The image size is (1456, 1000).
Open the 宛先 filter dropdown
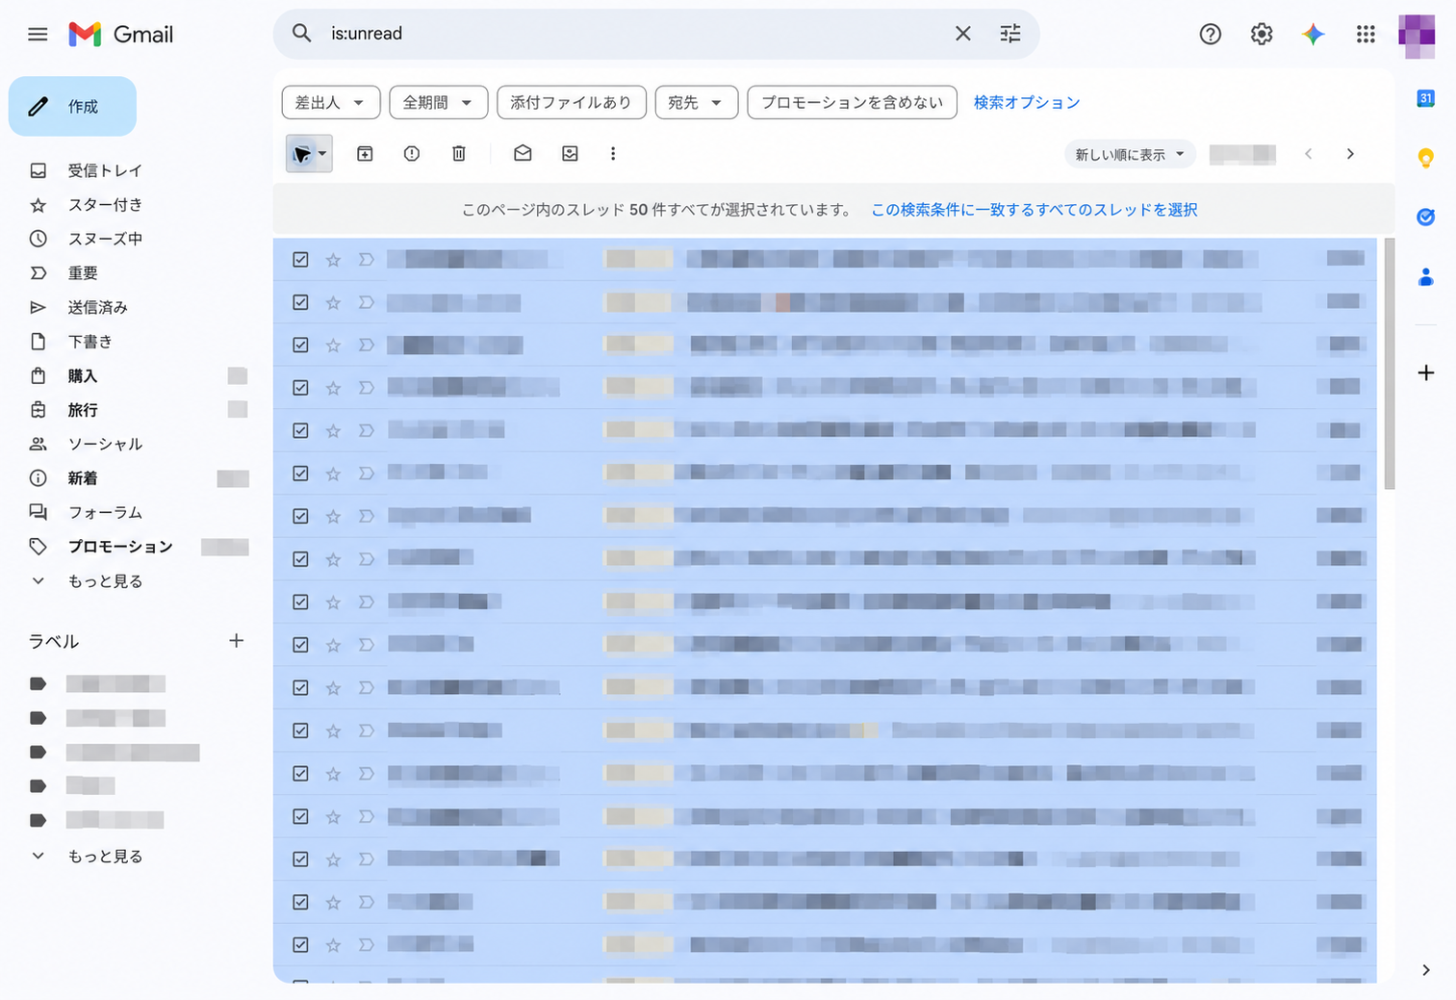(x=697, y=102)
